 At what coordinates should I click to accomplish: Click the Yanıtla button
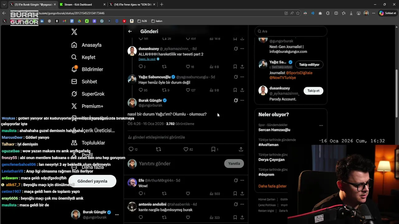(234, 164)
